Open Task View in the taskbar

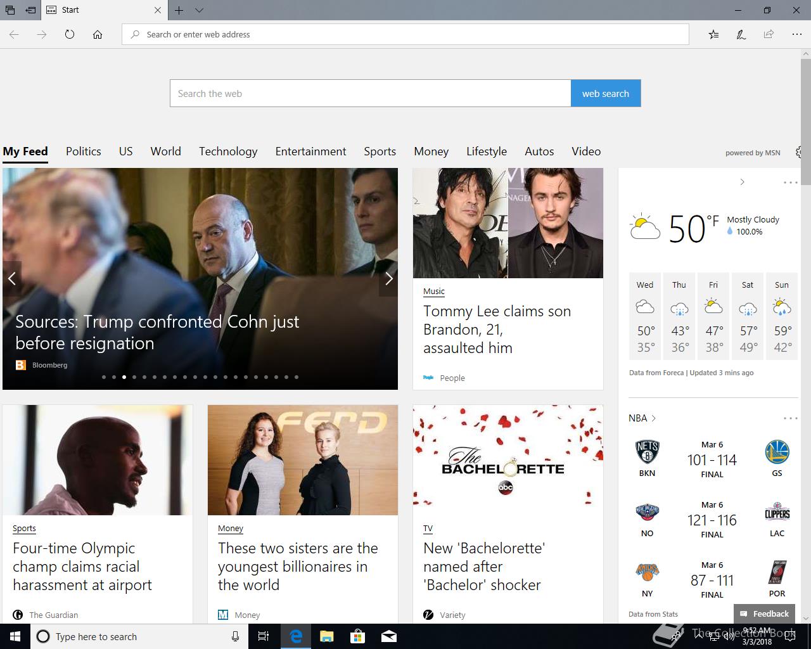tap(264, 636)
